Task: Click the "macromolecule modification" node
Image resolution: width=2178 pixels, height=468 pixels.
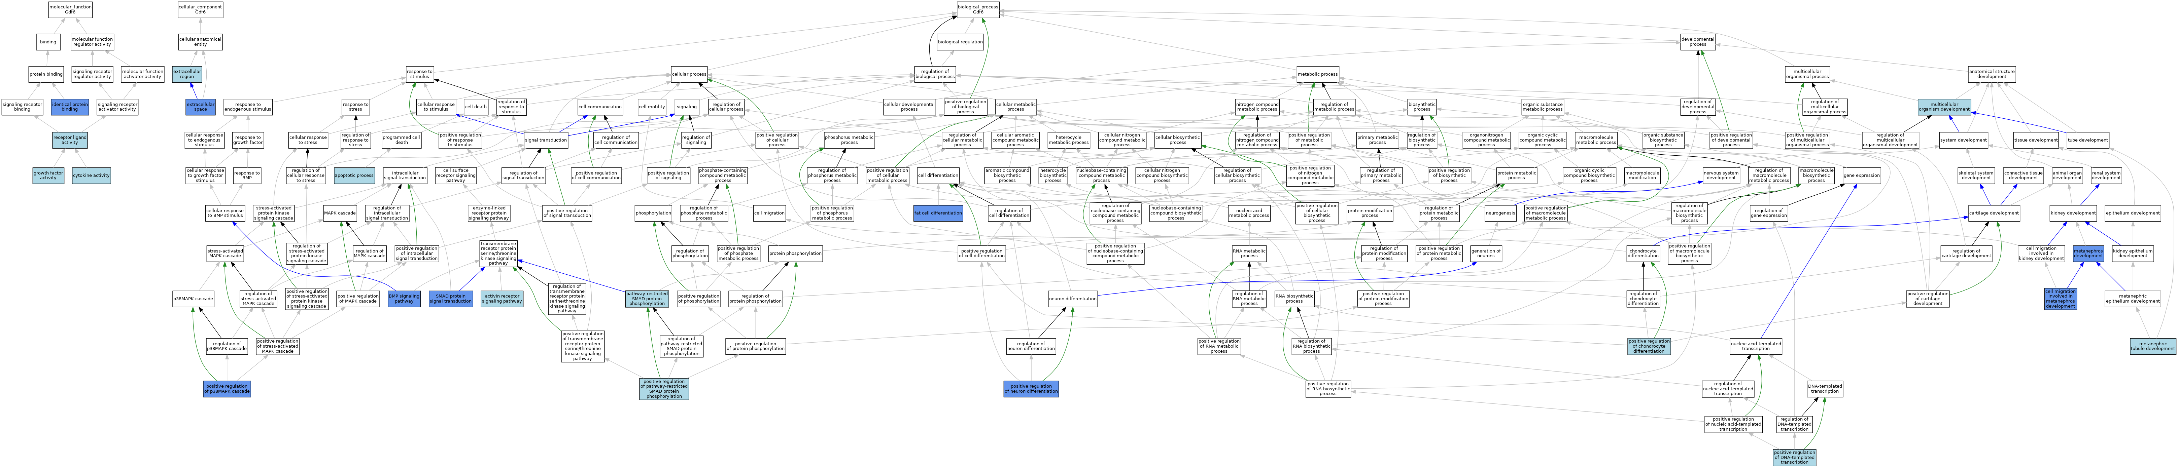Action: [1642, 176]
